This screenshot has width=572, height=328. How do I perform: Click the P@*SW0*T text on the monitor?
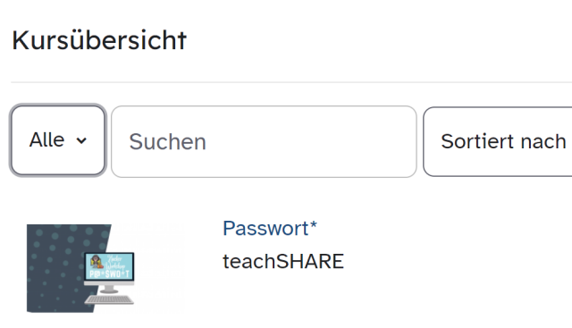(109, 274)
